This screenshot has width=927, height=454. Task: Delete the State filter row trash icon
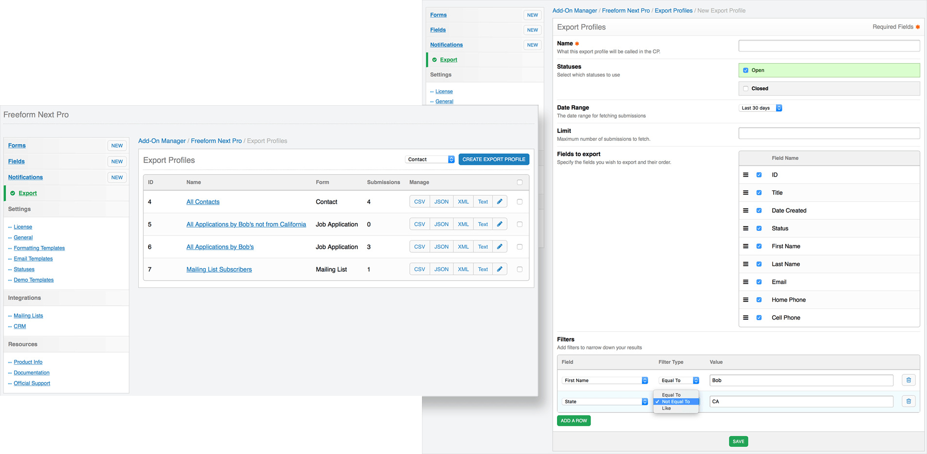(x=909, y=401)
